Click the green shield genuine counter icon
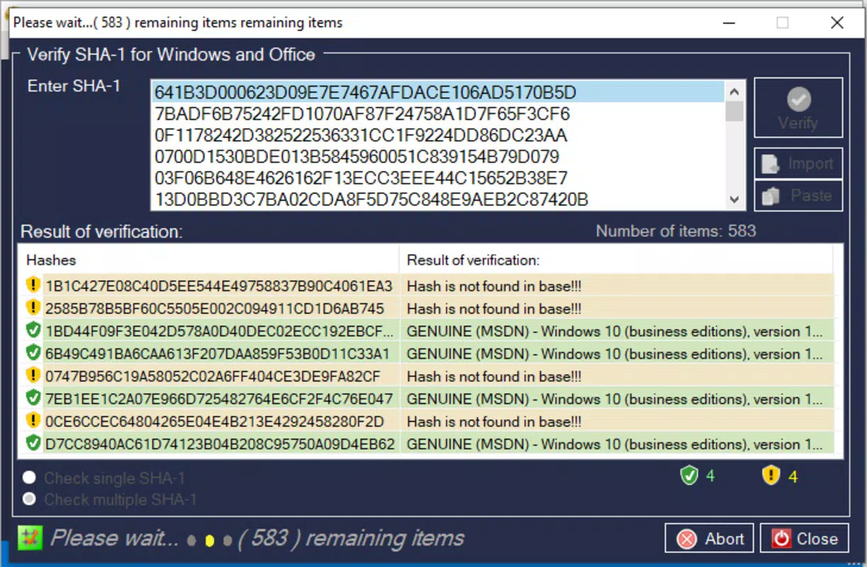Screen dimensions: 867x567 [x=689, y=476]
